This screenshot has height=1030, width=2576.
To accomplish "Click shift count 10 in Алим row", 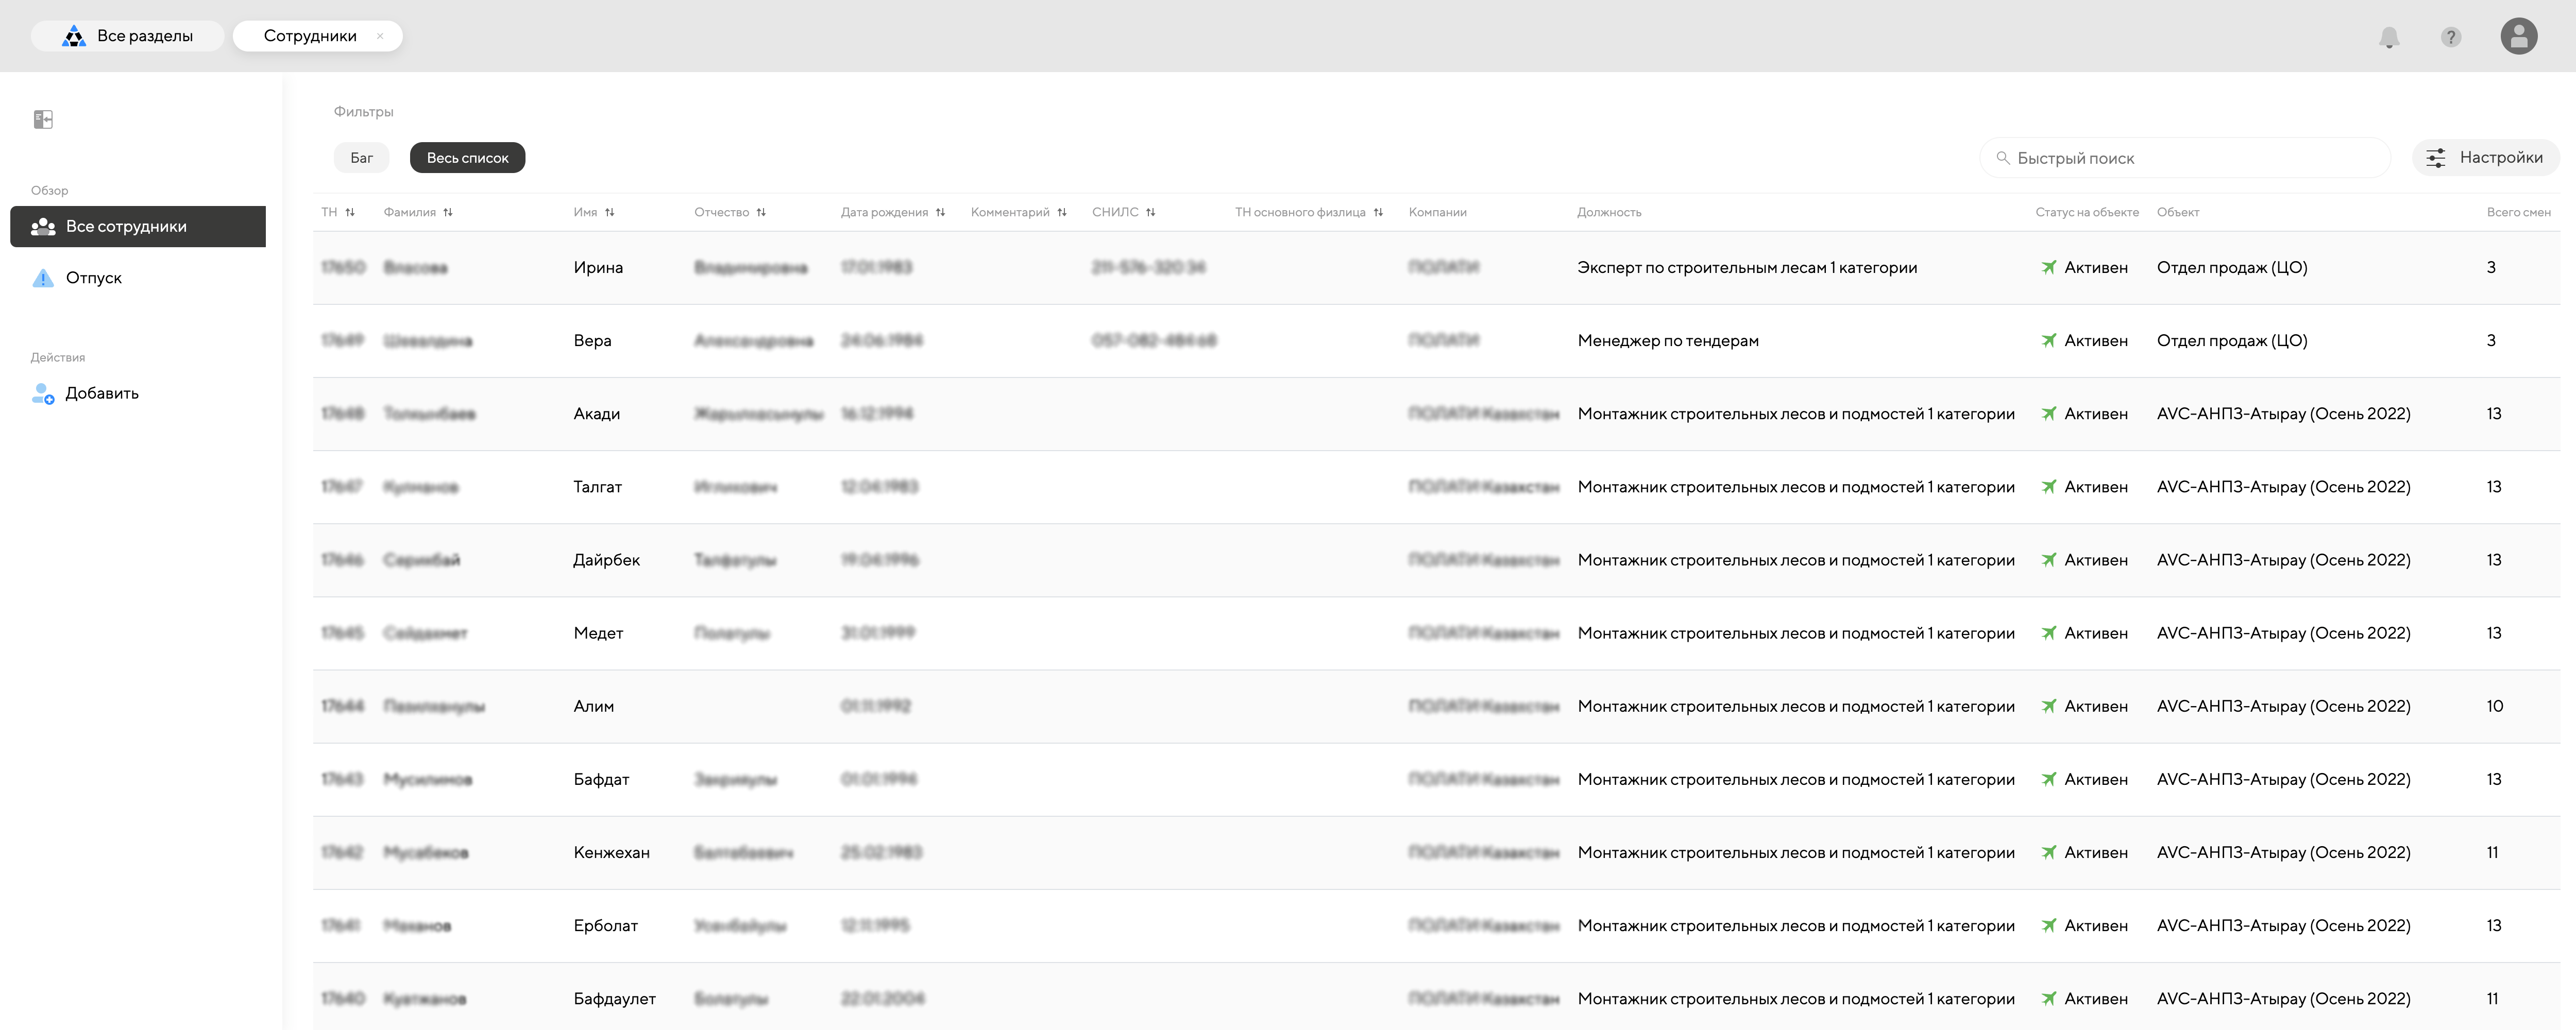I will point(2495,706).
